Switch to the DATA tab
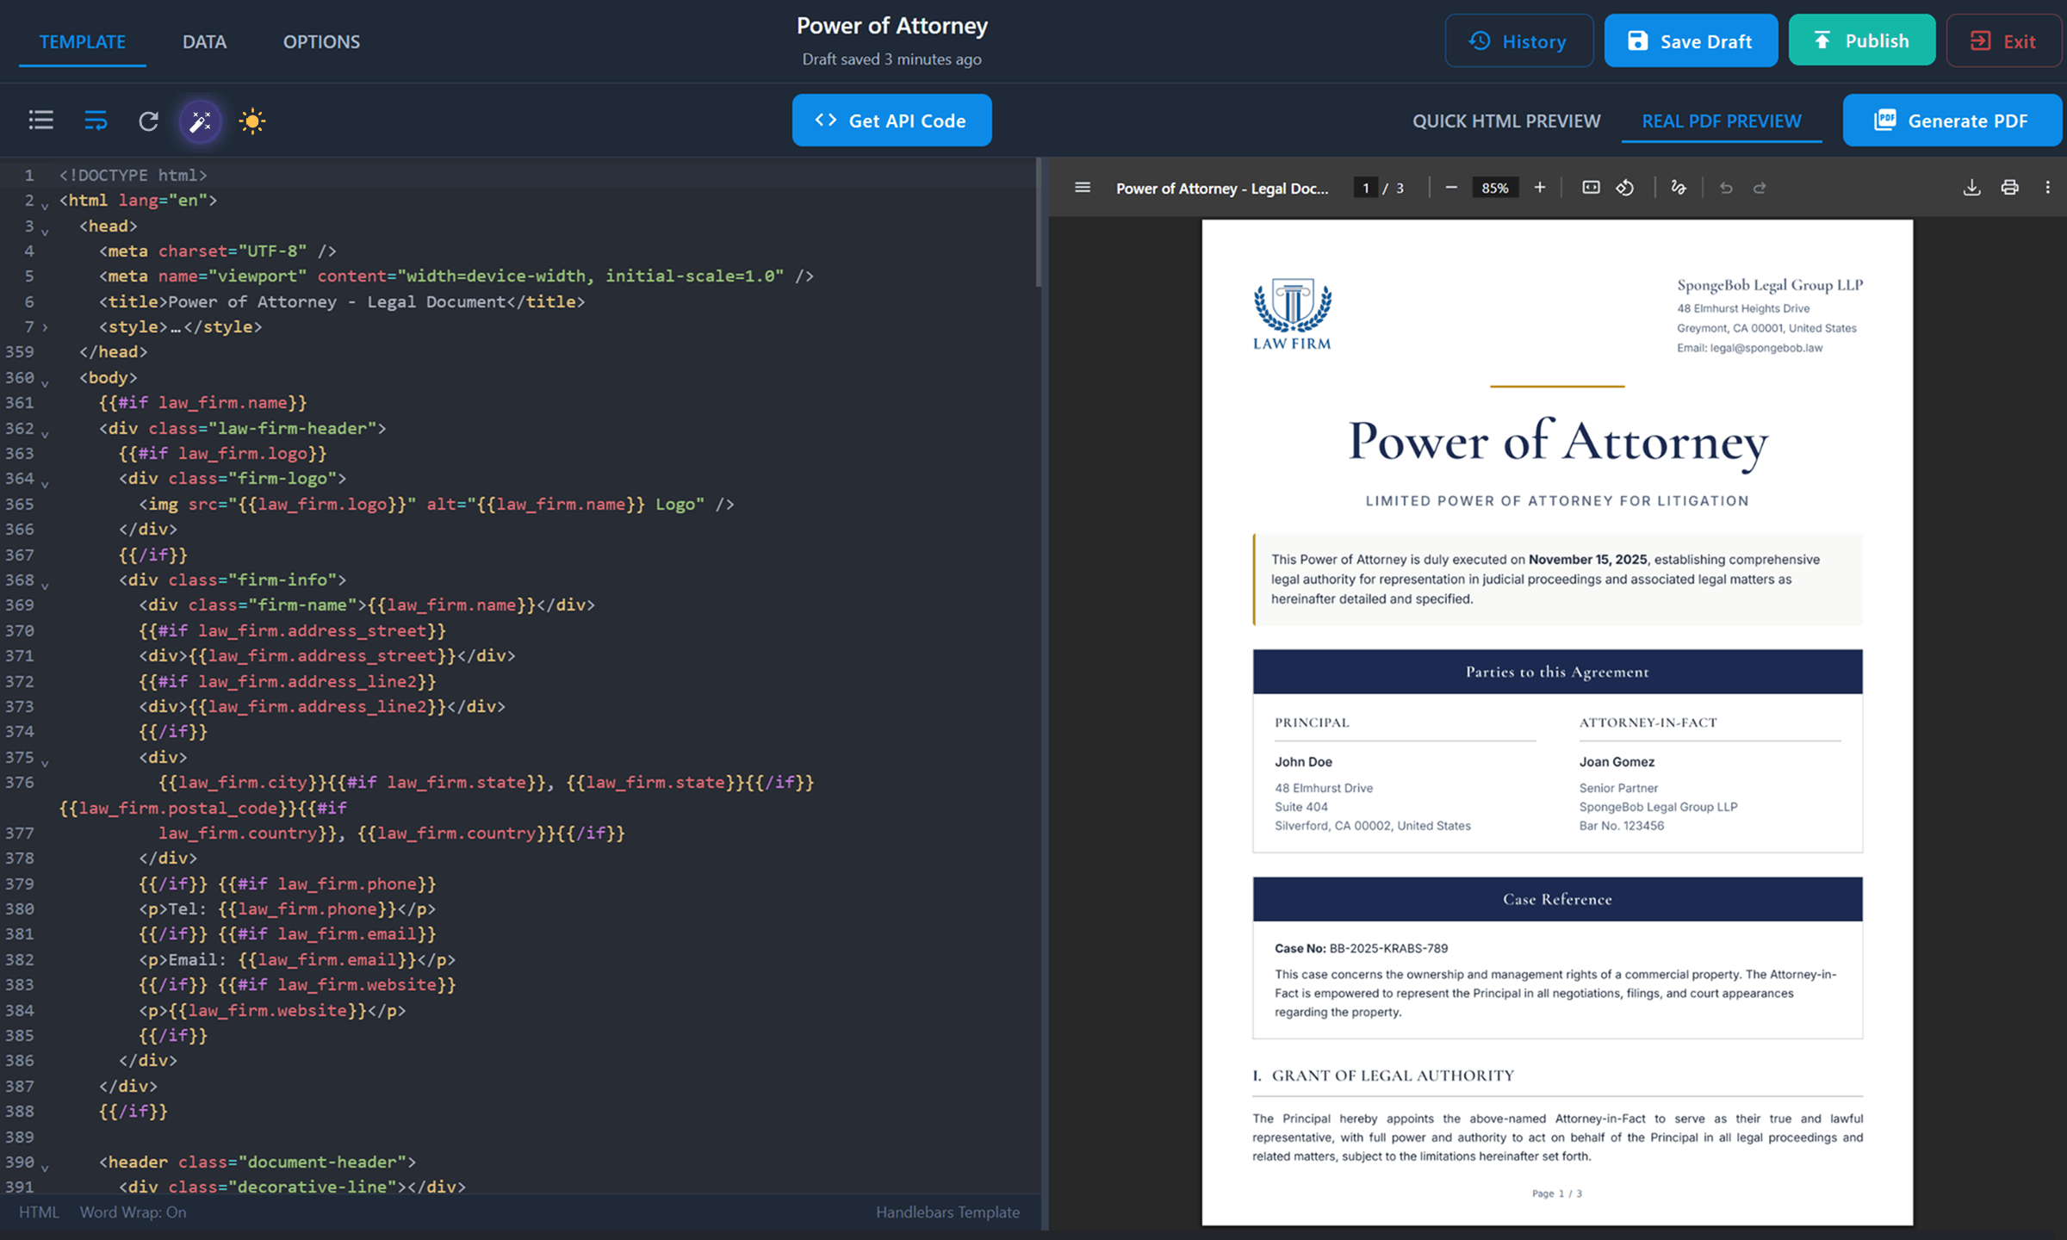The height and width of the screenshot is (1240, 2067). [204, 40]
